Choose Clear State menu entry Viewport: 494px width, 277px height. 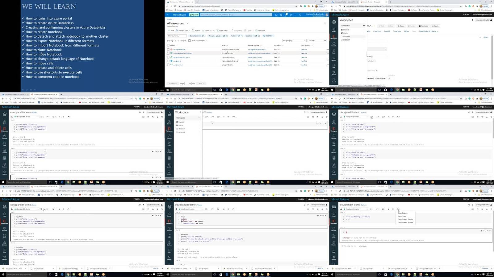(x=402, y=216)
